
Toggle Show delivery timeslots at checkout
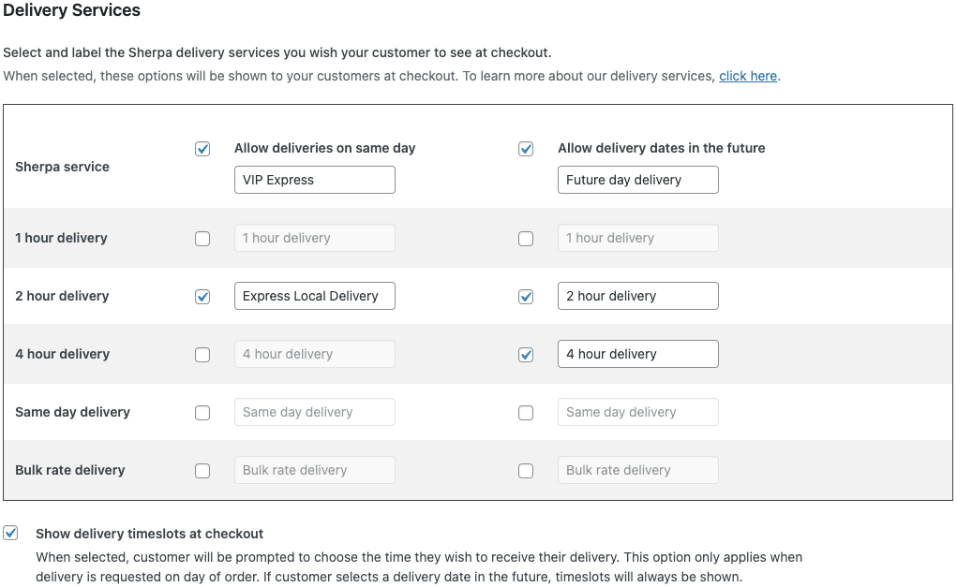tap(11, 534)
